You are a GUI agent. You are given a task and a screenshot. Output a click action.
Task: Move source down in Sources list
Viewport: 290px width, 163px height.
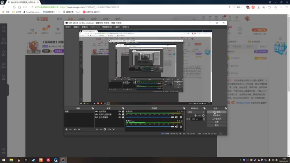[x=113, y=129]
